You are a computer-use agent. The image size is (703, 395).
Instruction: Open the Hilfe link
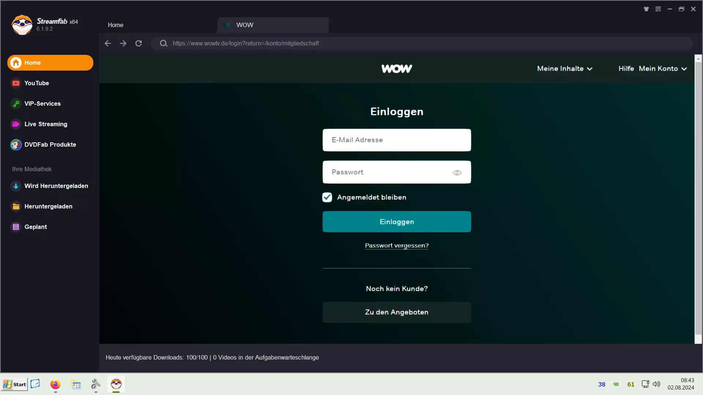[626, 69]
